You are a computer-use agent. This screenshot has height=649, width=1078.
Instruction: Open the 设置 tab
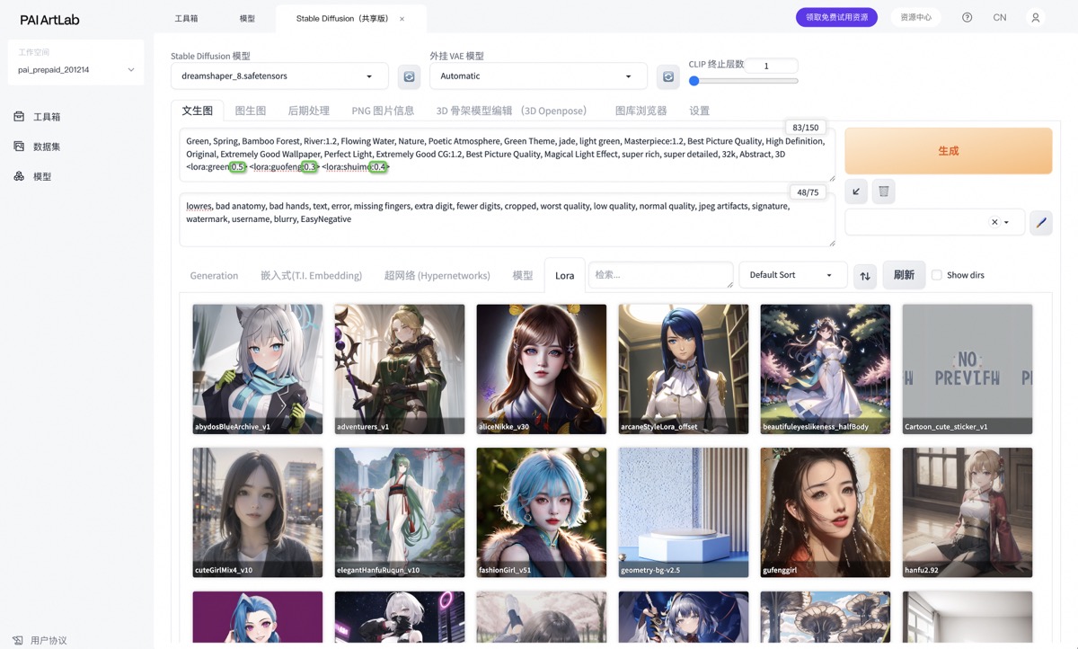pos(700,111)
